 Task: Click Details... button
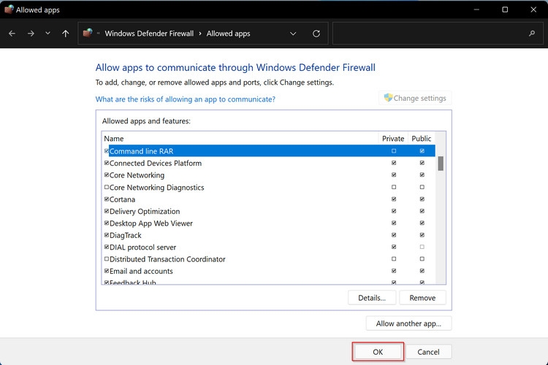(372, 298)
